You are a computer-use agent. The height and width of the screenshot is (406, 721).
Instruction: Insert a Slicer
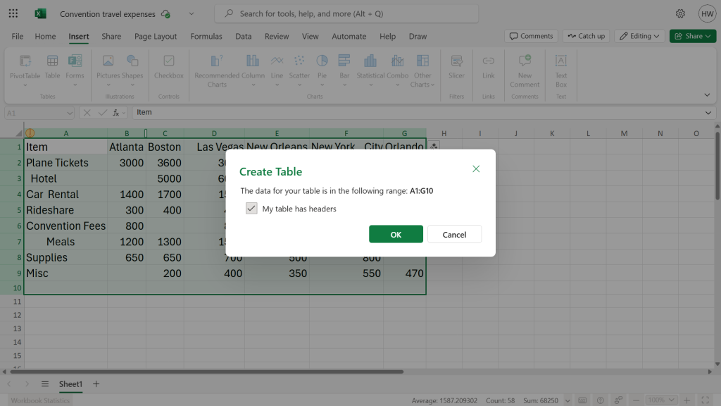[x=456, y=67]
